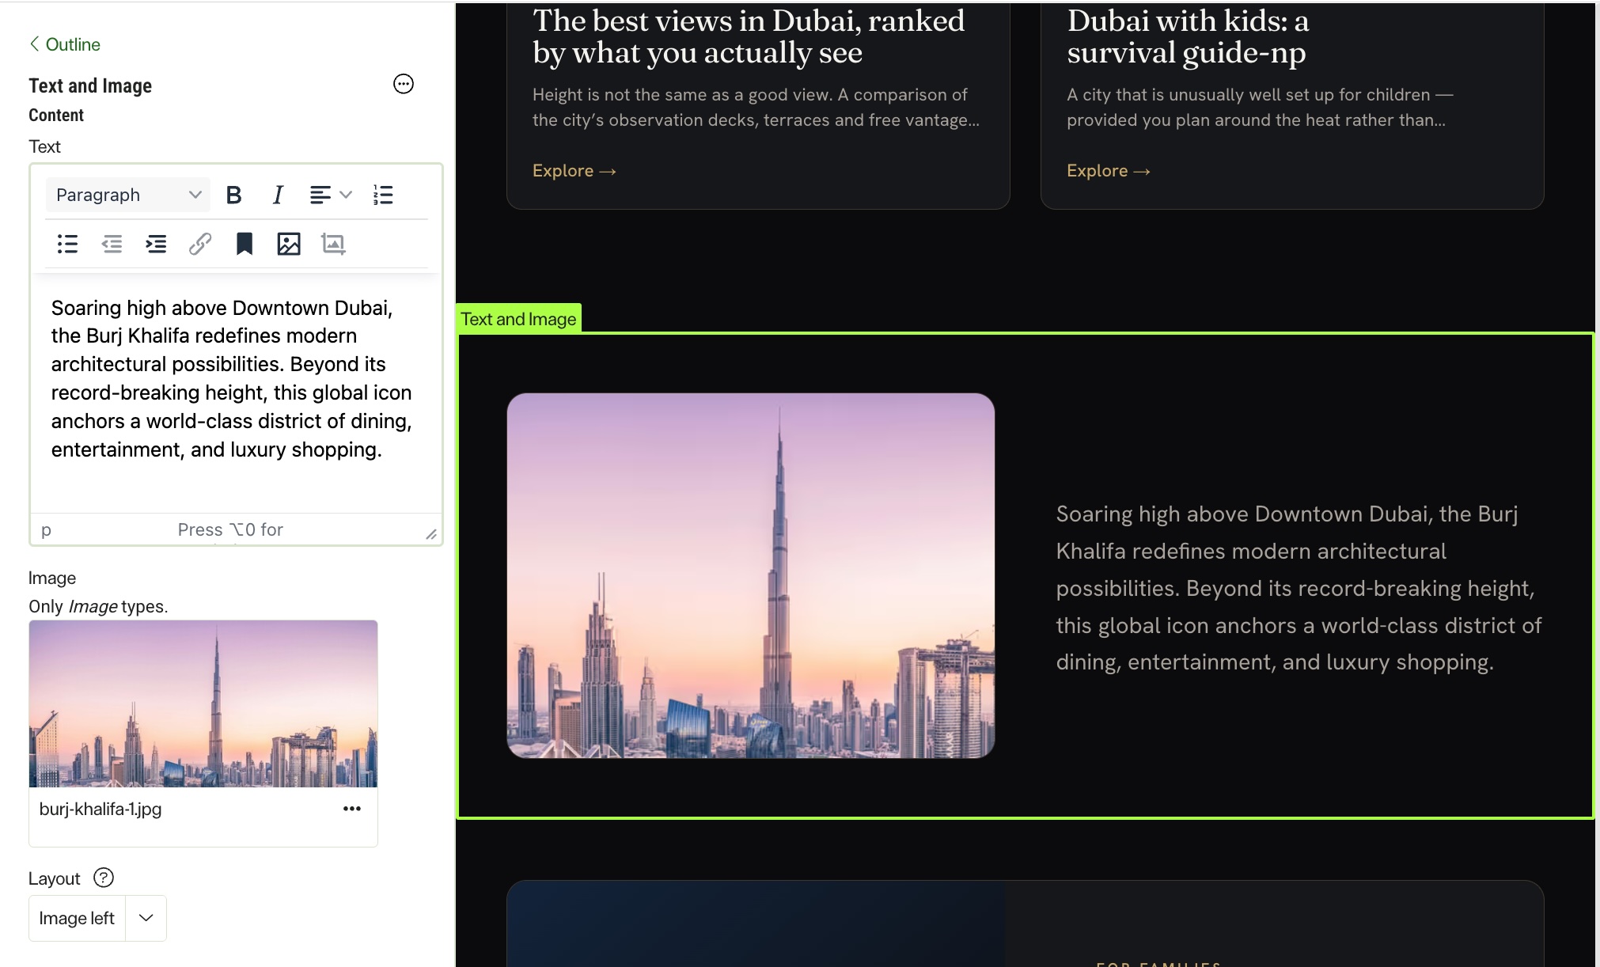Click the 'Press ⌥0 for' help hint

230,529
